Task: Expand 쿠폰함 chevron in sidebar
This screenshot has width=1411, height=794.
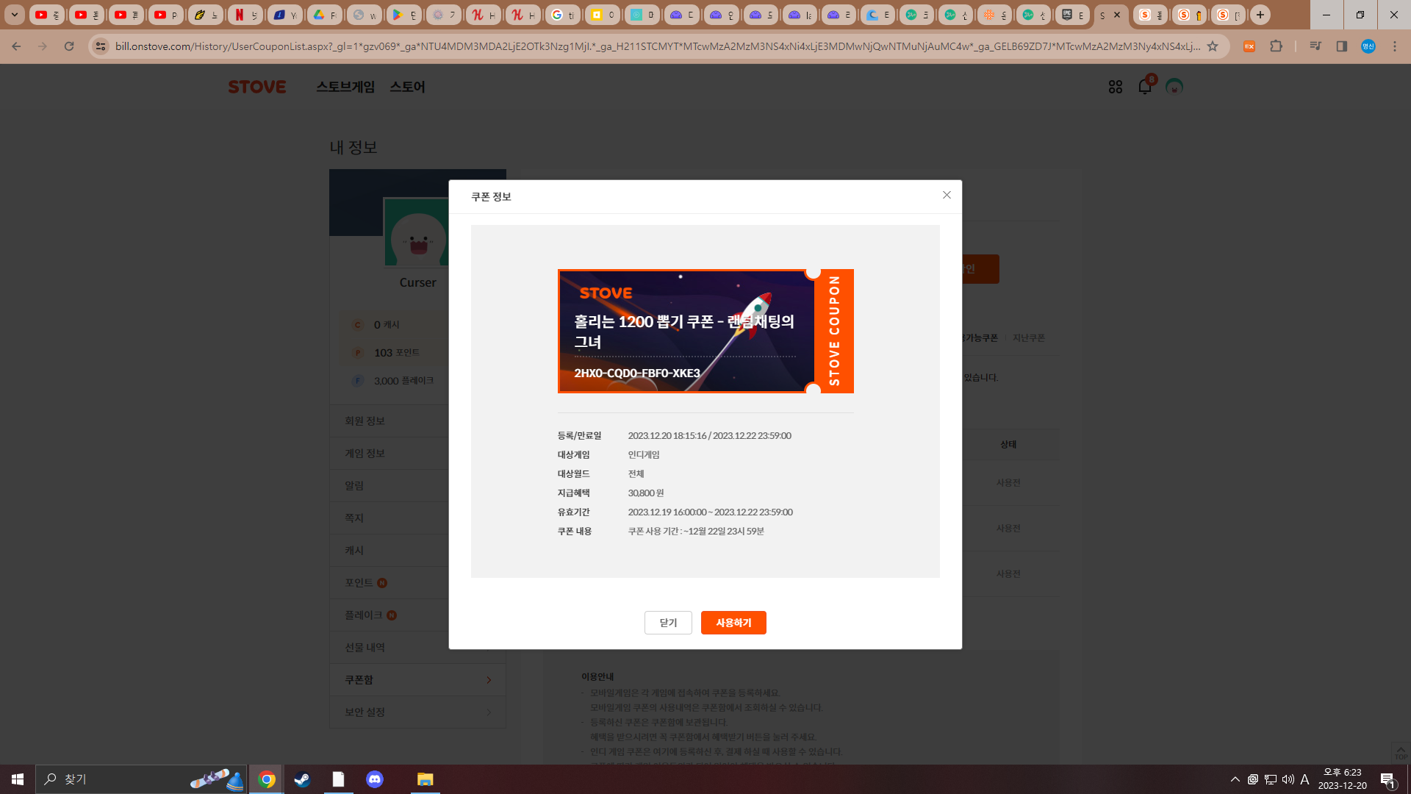Action: click(x=489, y=680)
